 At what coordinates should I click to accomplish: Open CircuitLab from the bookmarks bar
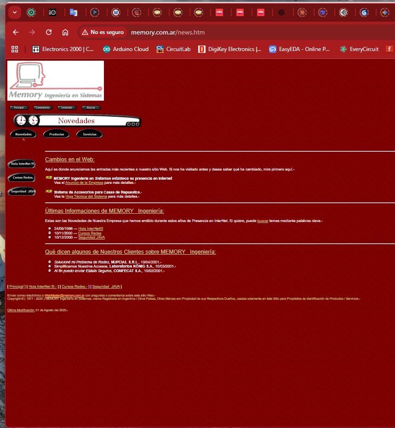click(160, 49)
